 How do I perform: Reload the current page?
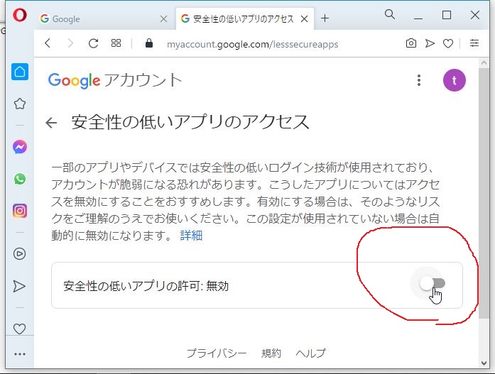tap(94, 43)
